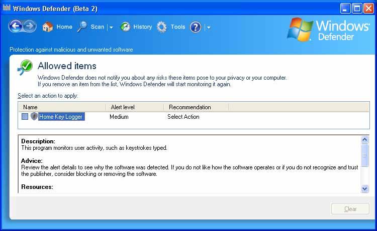This screenshot has height=231, width=377.
Task: Maximize the Windows Defender window
Action: coord(357,9)
